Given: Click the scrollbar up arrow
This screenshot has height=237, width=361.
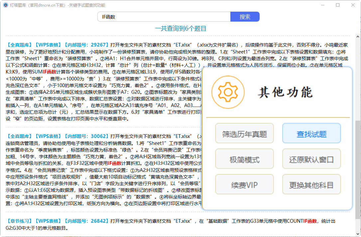Looking at the screenshot, I should [x=358, y=37].
